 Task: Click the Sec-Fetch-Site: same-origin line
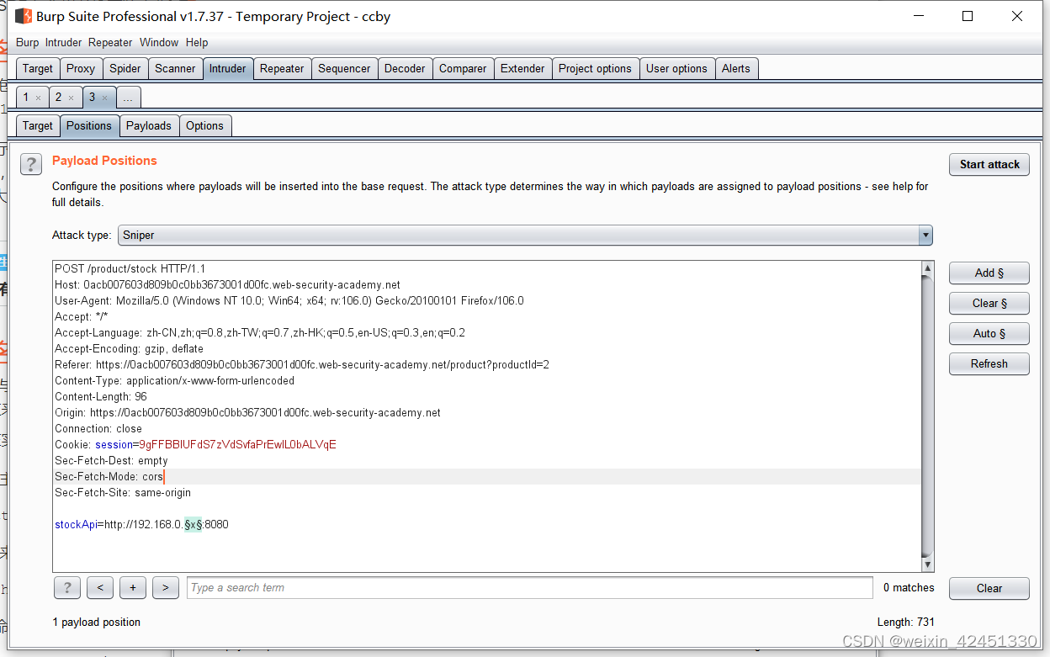[123, 493]
